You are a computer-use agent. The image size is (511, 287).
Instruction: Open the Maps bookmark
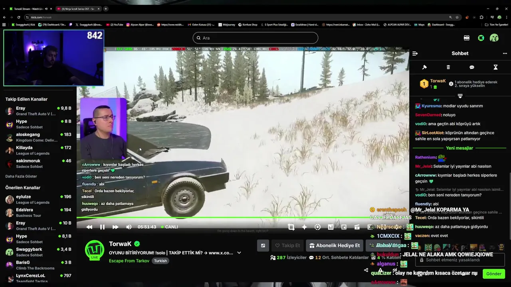[419, 25]
